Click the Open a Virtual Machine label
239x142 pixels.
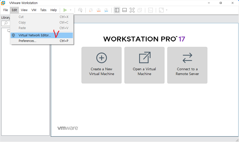click(x=144, y=72)
